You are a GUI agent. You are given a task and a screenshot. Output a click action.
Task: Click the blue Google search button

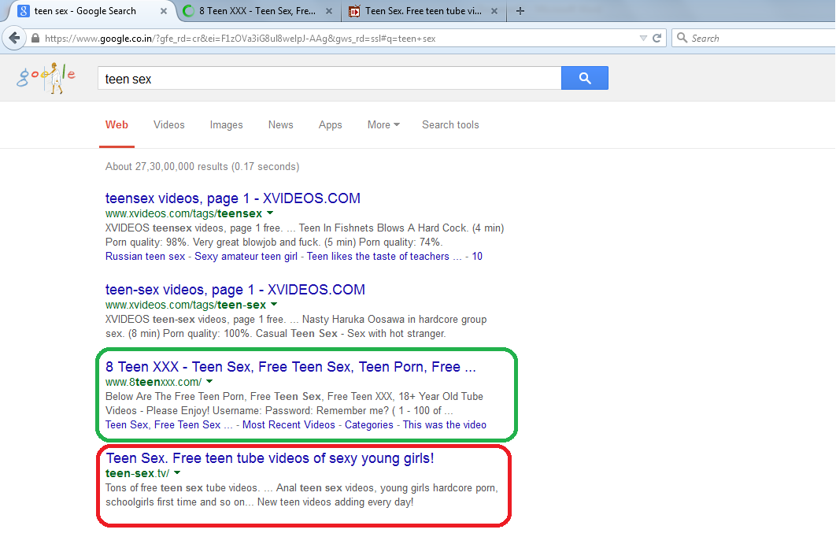pos(585,79)
